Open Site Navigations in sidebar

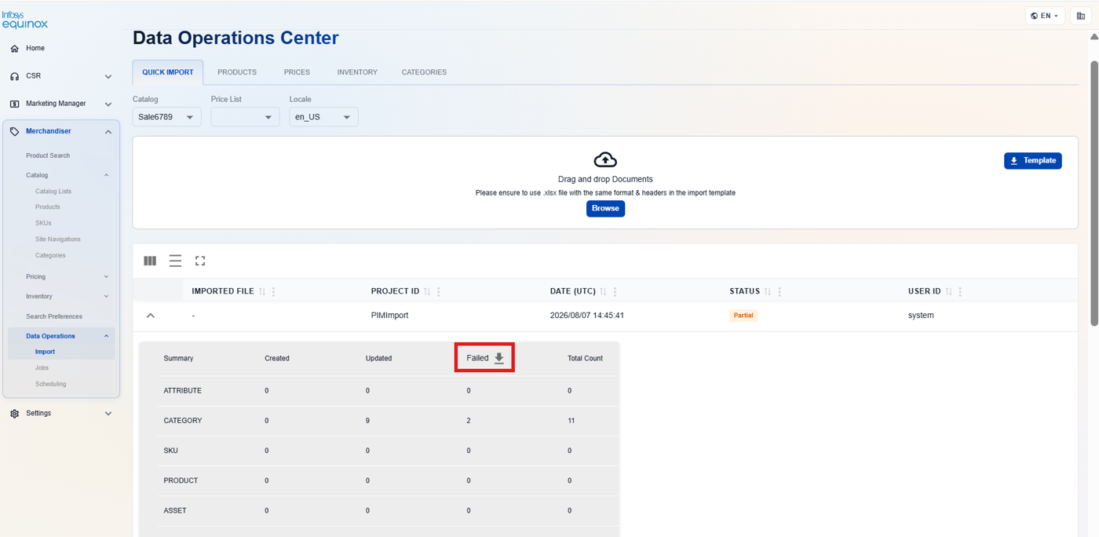58,239
